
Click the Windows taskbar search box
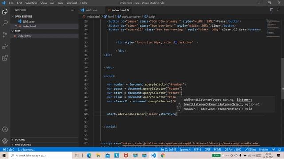pyautogui.click(x=41, y=155)
